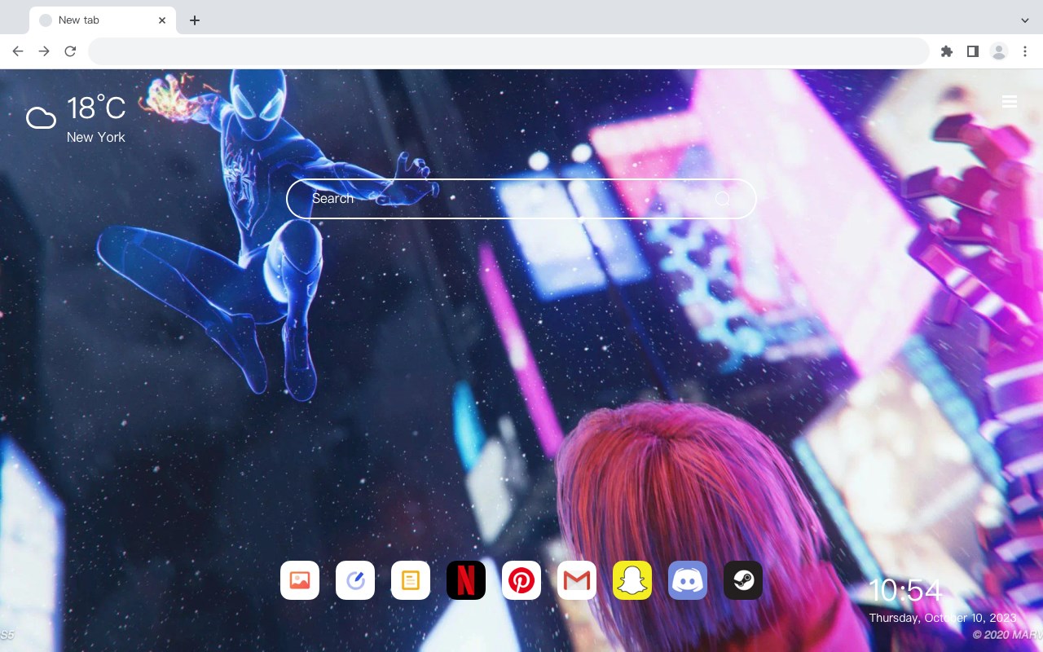1043x652 pixels.
Task: Go back to the previous page
Action: pyautogui.click(x=18, y=51)
